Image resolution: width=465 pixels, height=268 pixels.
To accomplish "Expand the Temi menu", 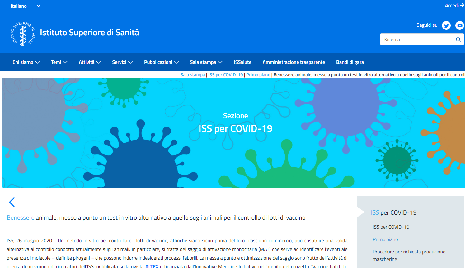I will coord(59,62).
